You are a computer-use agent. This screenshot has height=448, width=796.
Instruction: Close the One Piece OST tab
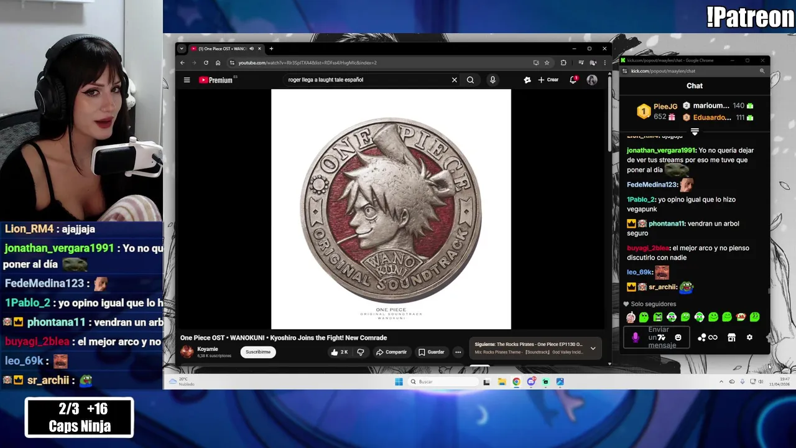259,49
